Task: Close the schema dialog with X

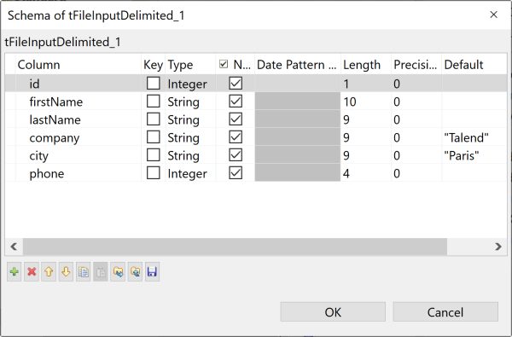Action: pos(494,15)
